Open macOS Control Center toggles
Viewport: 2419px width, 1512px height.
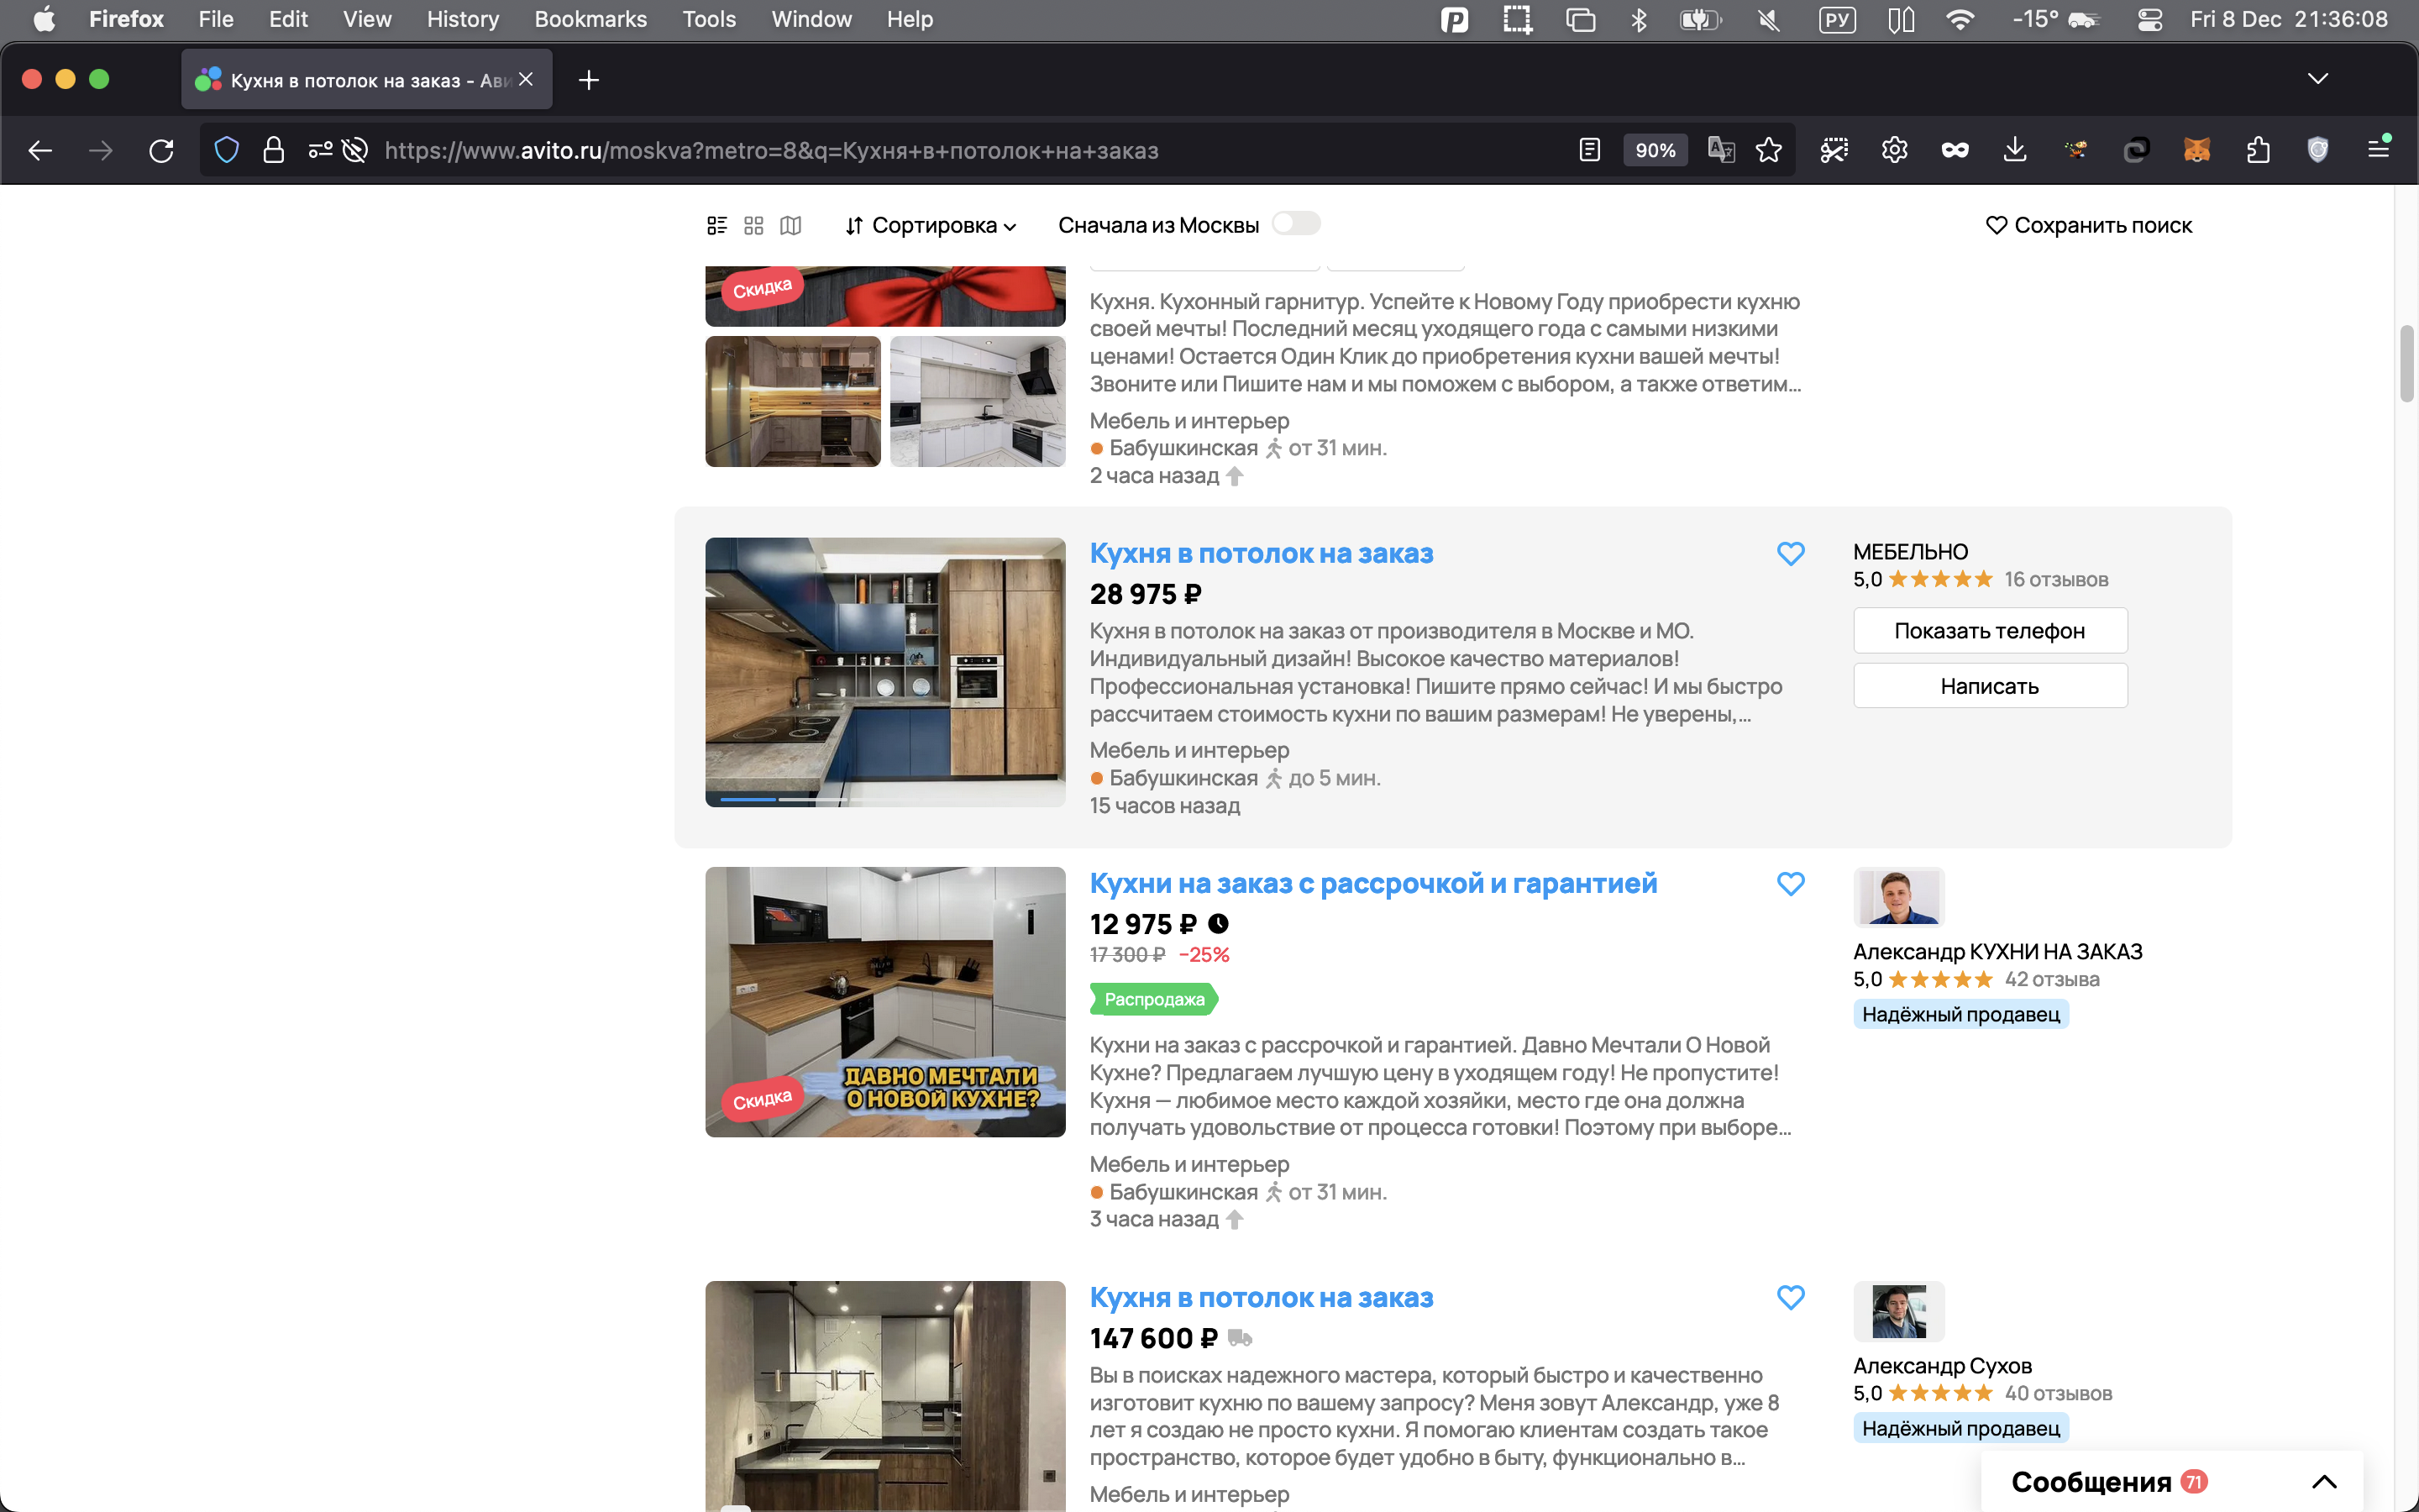point(2149,19)
